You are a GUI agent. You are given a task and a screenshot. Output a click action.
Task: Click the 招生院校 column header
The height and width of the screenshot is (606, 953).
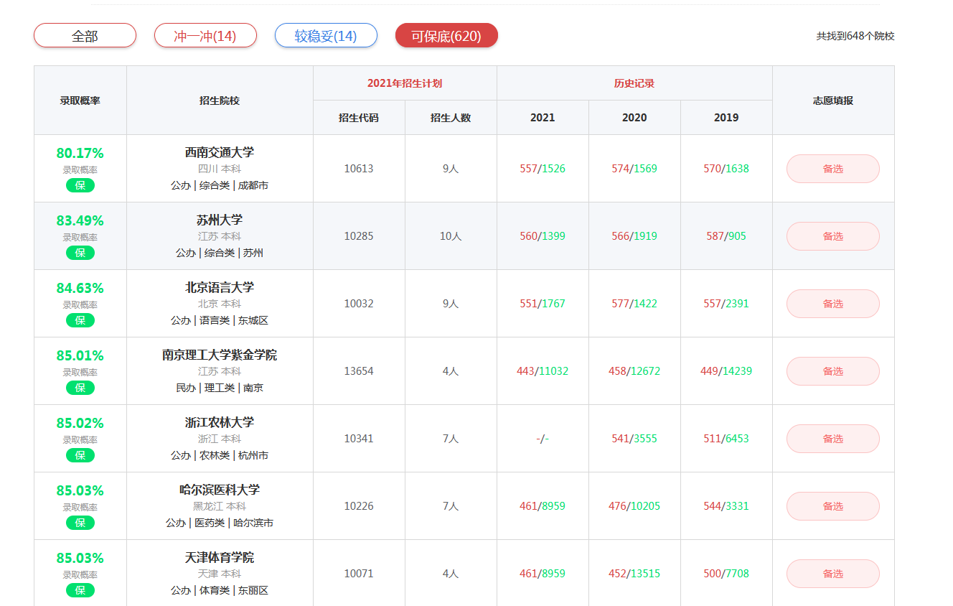click(x=220, y=101)
